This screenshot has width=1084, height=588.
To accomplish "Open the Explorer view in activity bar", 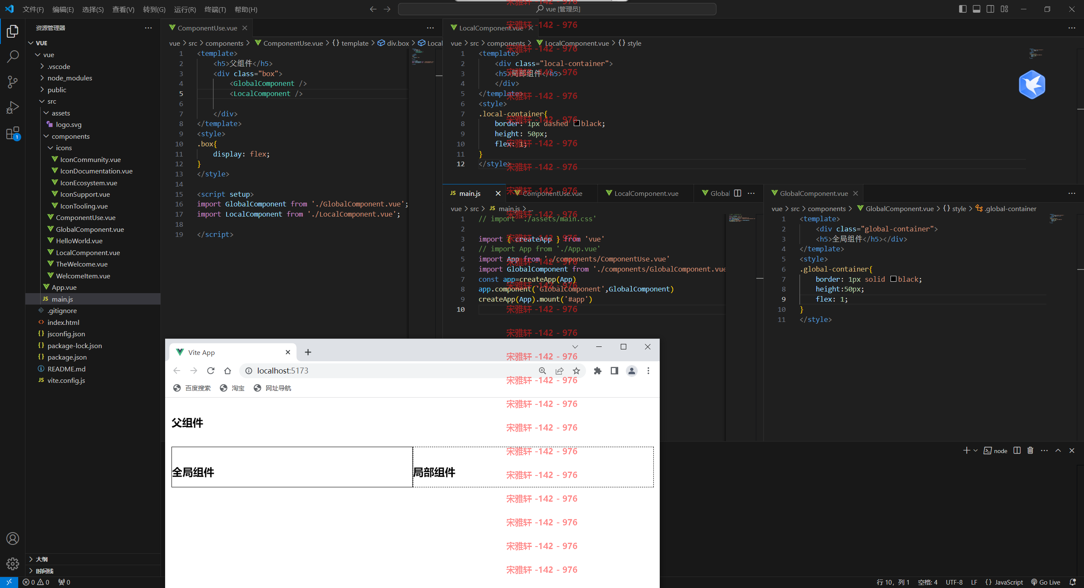I will (x=13, y=31).
